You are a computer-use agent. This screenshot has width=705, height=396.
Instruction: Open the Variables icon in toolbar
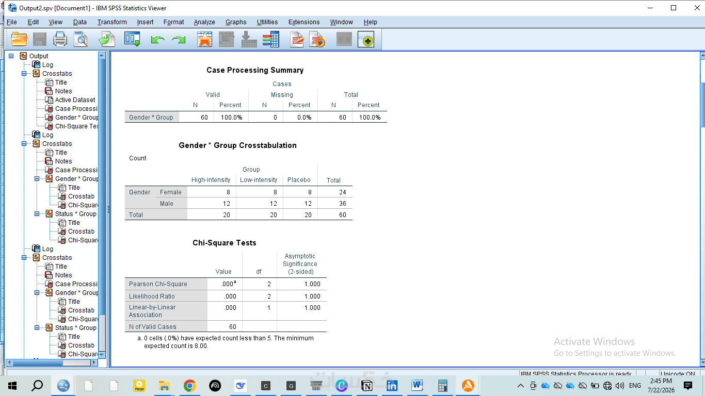tap(270, 39)
